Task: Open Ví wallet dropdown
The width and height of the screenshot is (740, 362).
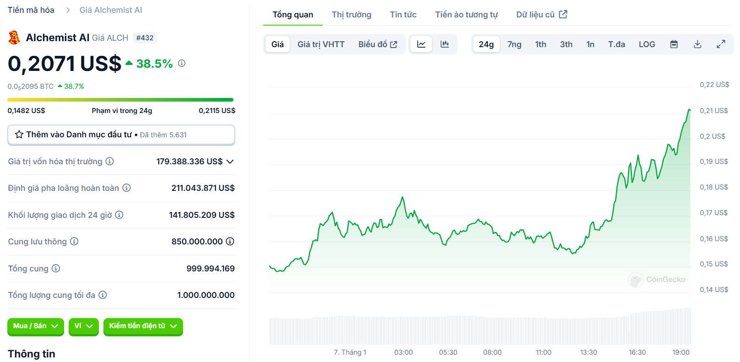Action: point(84,326)
